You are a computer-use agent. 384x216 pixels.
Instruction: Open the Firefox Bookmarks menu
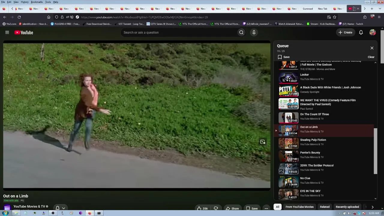tap(37, 2)
